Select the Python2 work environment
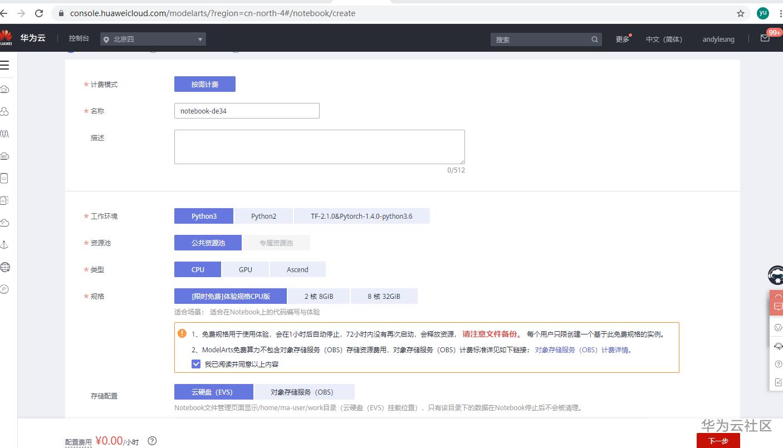The image size is (783, 448). [x=263, y=216]
